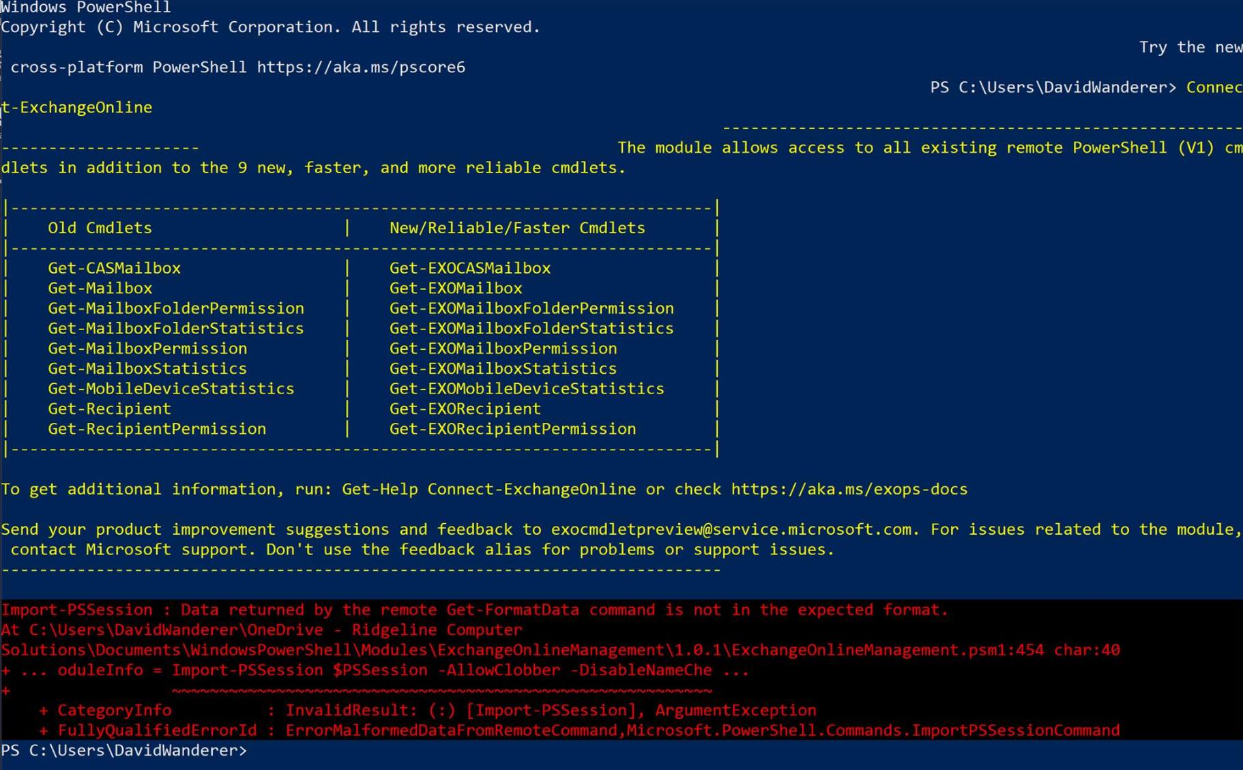The image size is (1243, 770).
Task: Click the ExchangeOnlineManagement.psm1:454 file path
Action: [887, 651]
